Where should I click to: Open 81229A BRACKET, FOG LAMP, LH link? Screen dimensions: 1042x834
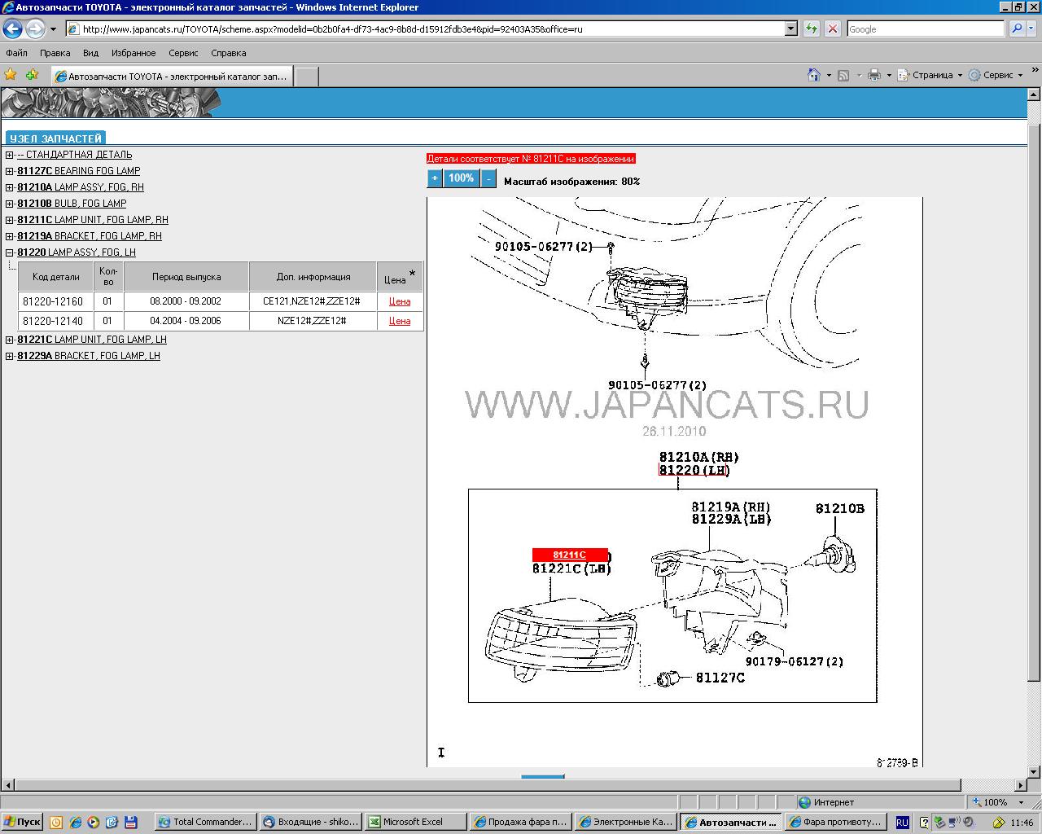[89, 356]
